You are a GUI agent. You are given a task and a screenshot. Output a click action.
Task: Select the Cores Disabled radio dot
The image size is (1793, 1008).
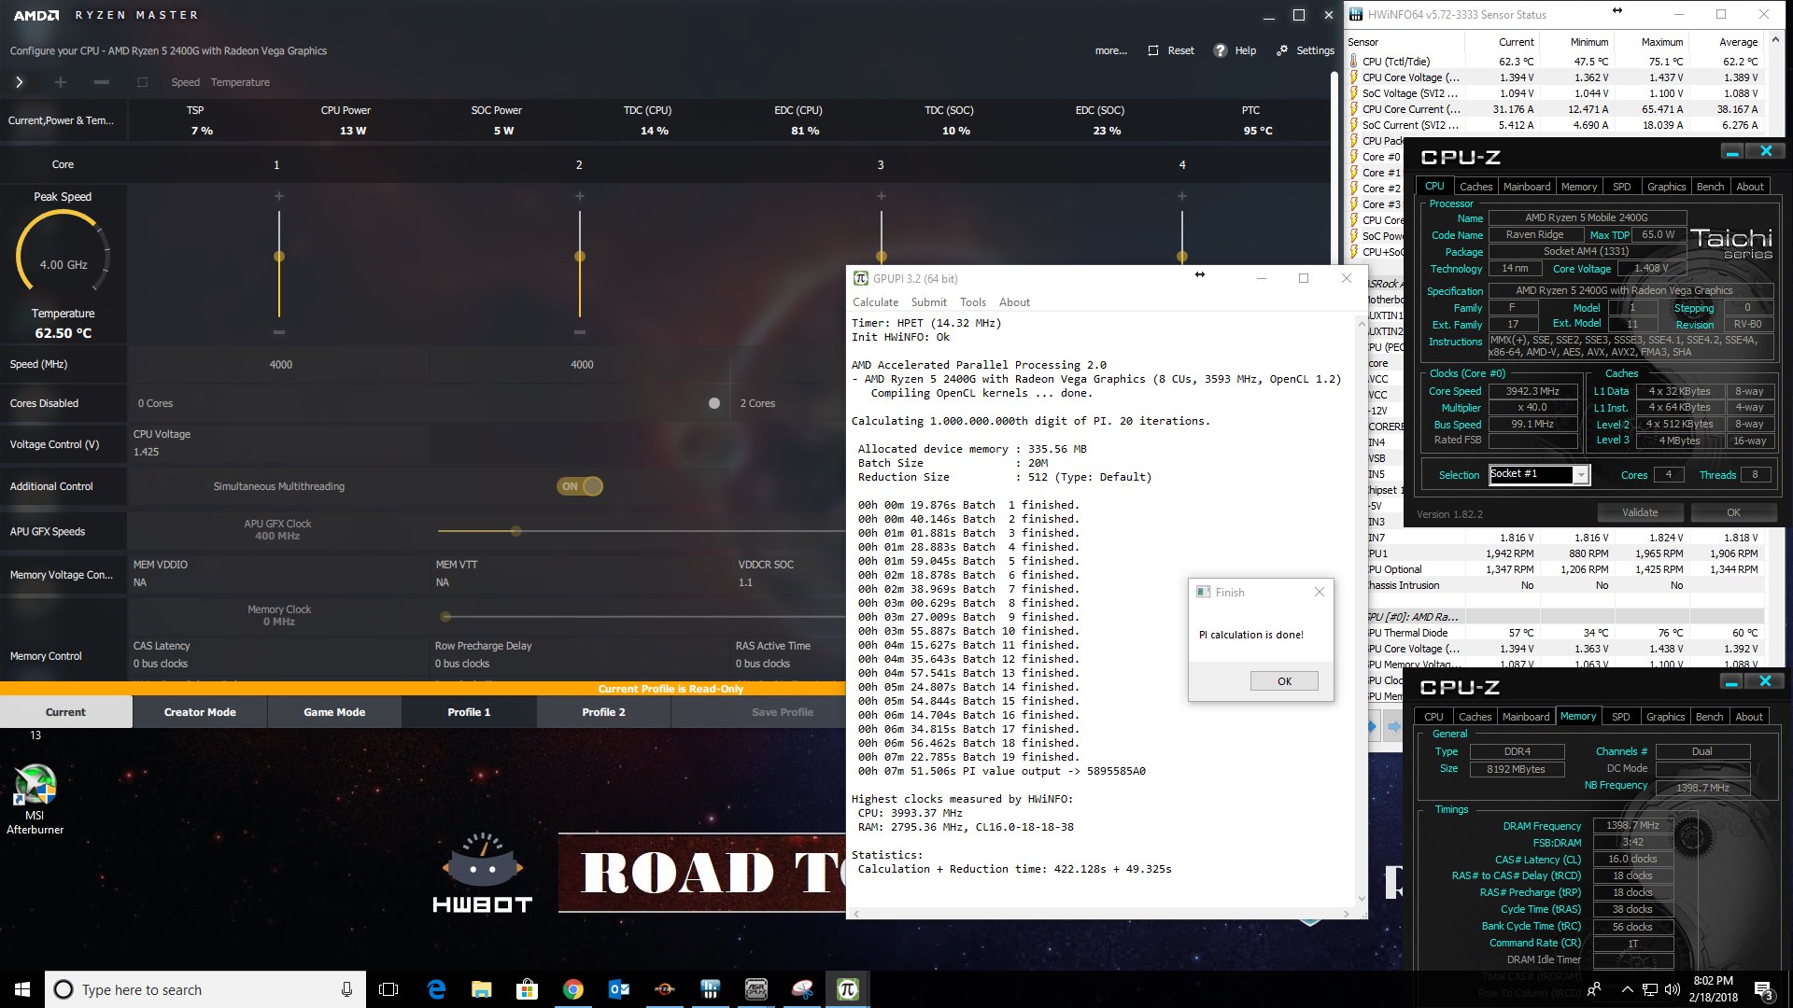[714, 403]
